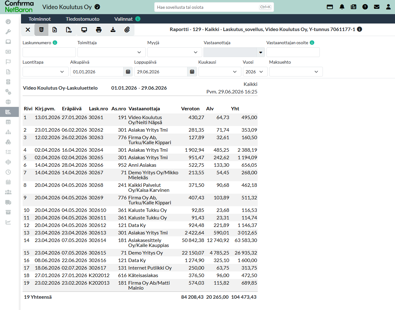Screen dimensions: 395x310
Task: Open the Tiedostomuoto menu
Action: (x=82, y=19)
